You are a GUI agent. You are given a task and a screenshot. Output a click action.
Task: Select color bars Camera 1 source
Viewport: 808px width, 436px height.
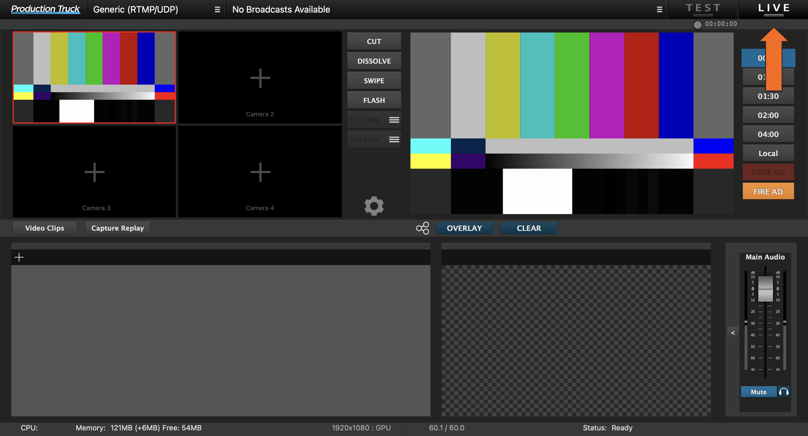coord(94,77)
